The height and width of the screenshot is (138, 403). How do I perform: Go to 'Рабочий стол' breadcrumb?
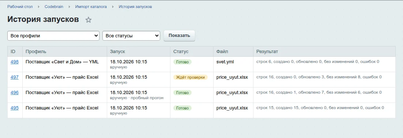click(x=20, y=7)
